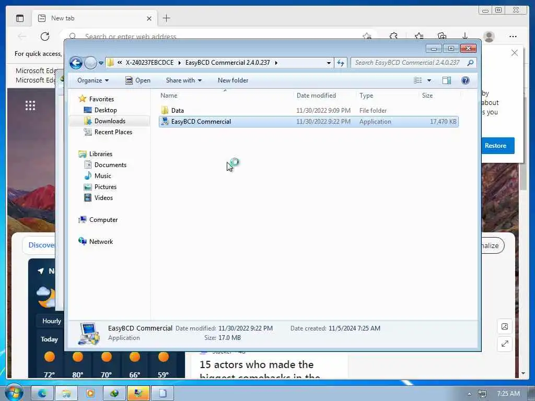Open Recent Places in the navigation pane
The image size is (535, 401).
[113, 132]
